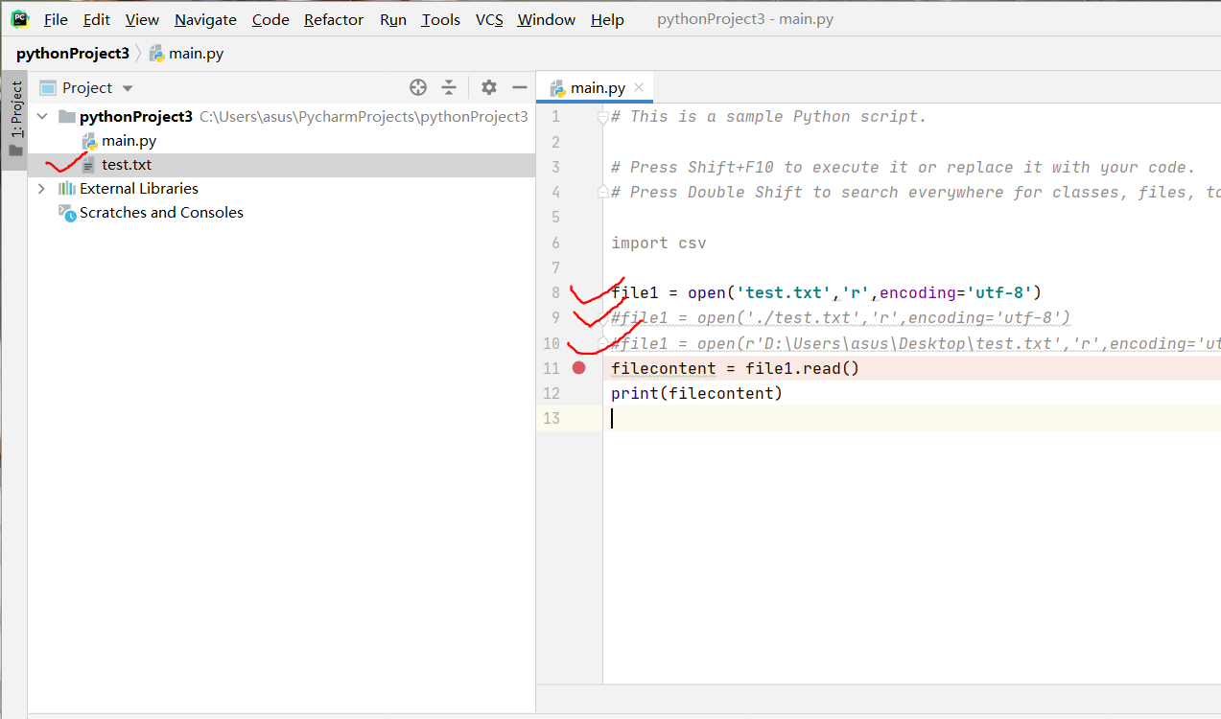This screenshot has width=1221, height=719.
Task: Hide the Project panel with minus icon
Action: click(x=520, y=87)
